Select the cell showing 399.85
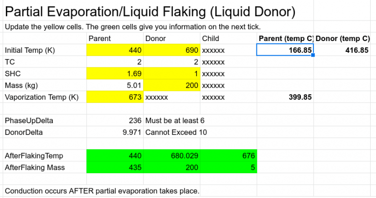 (x=285, y=97)
